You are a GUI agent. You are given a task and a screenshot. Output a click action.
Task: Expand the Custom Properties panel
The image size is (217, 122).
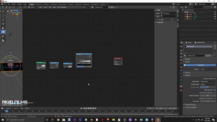tap(191, 107)
